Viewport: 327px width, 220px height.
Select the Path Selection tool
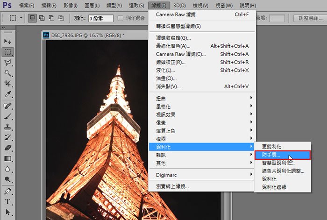(x=8, y=212)
